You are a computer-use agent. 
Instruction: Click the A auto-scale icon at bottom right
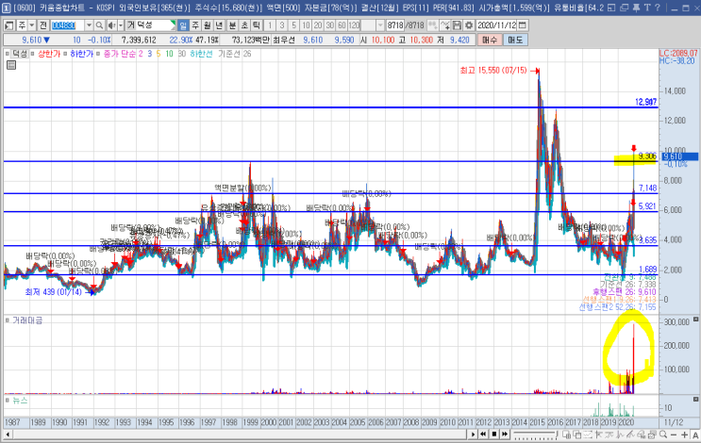[695, 435]
